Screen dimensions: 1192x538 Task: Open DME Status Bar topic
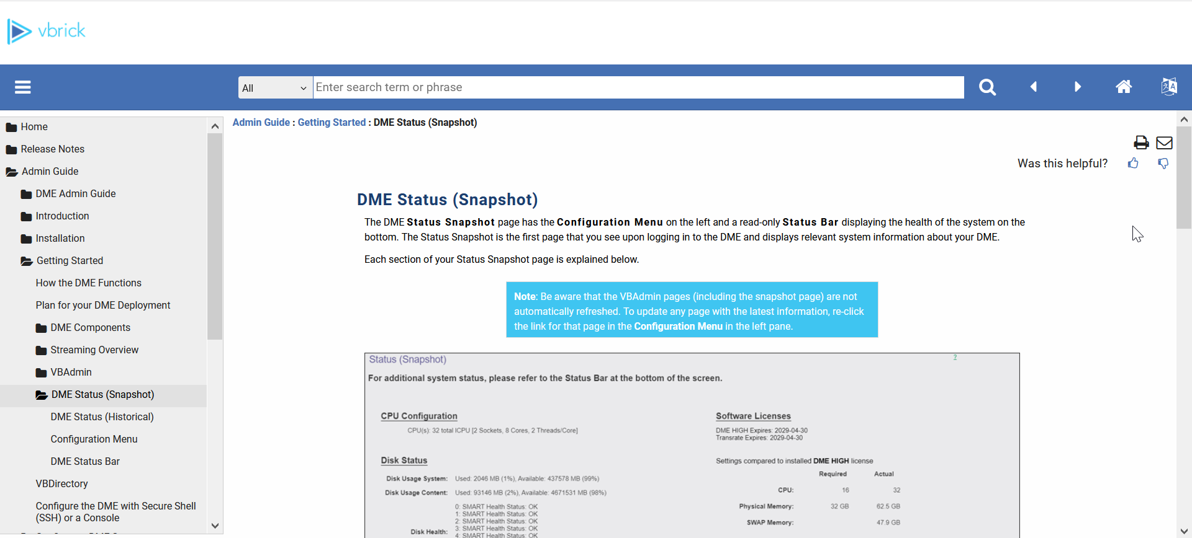coord(85,461)
